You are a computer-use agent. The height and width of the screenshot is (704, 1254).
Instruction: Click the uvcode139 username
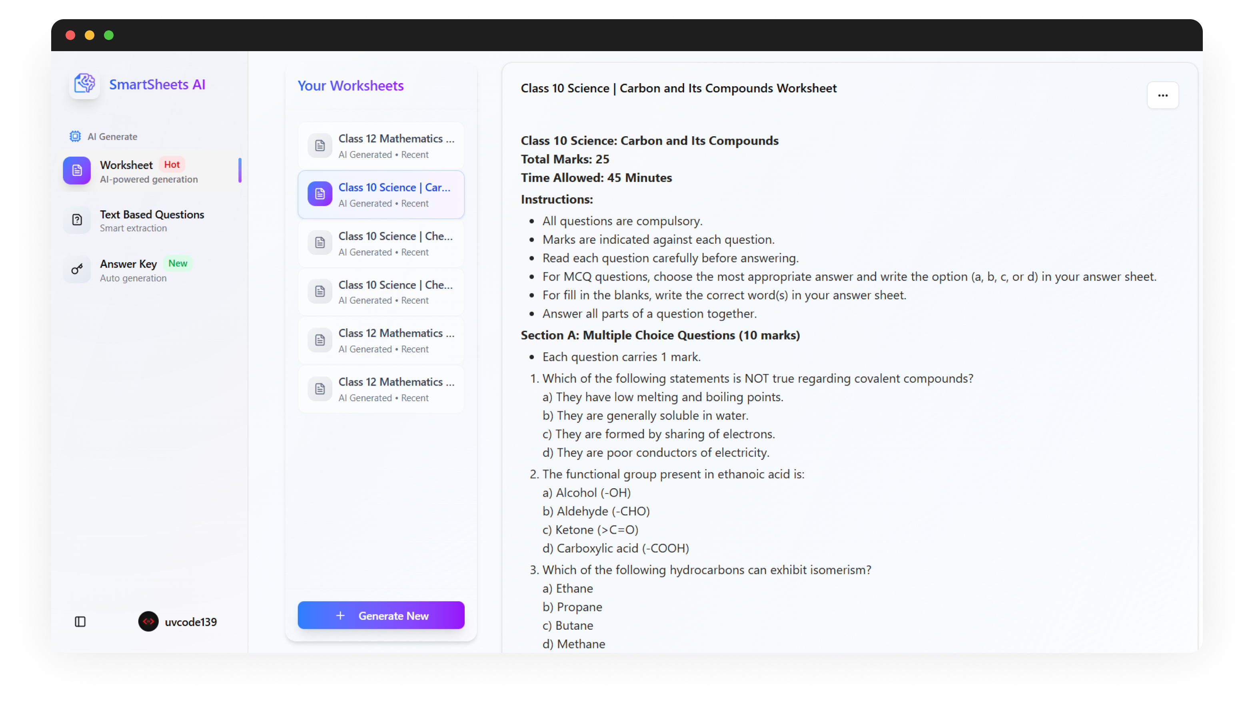coord(190,622)
